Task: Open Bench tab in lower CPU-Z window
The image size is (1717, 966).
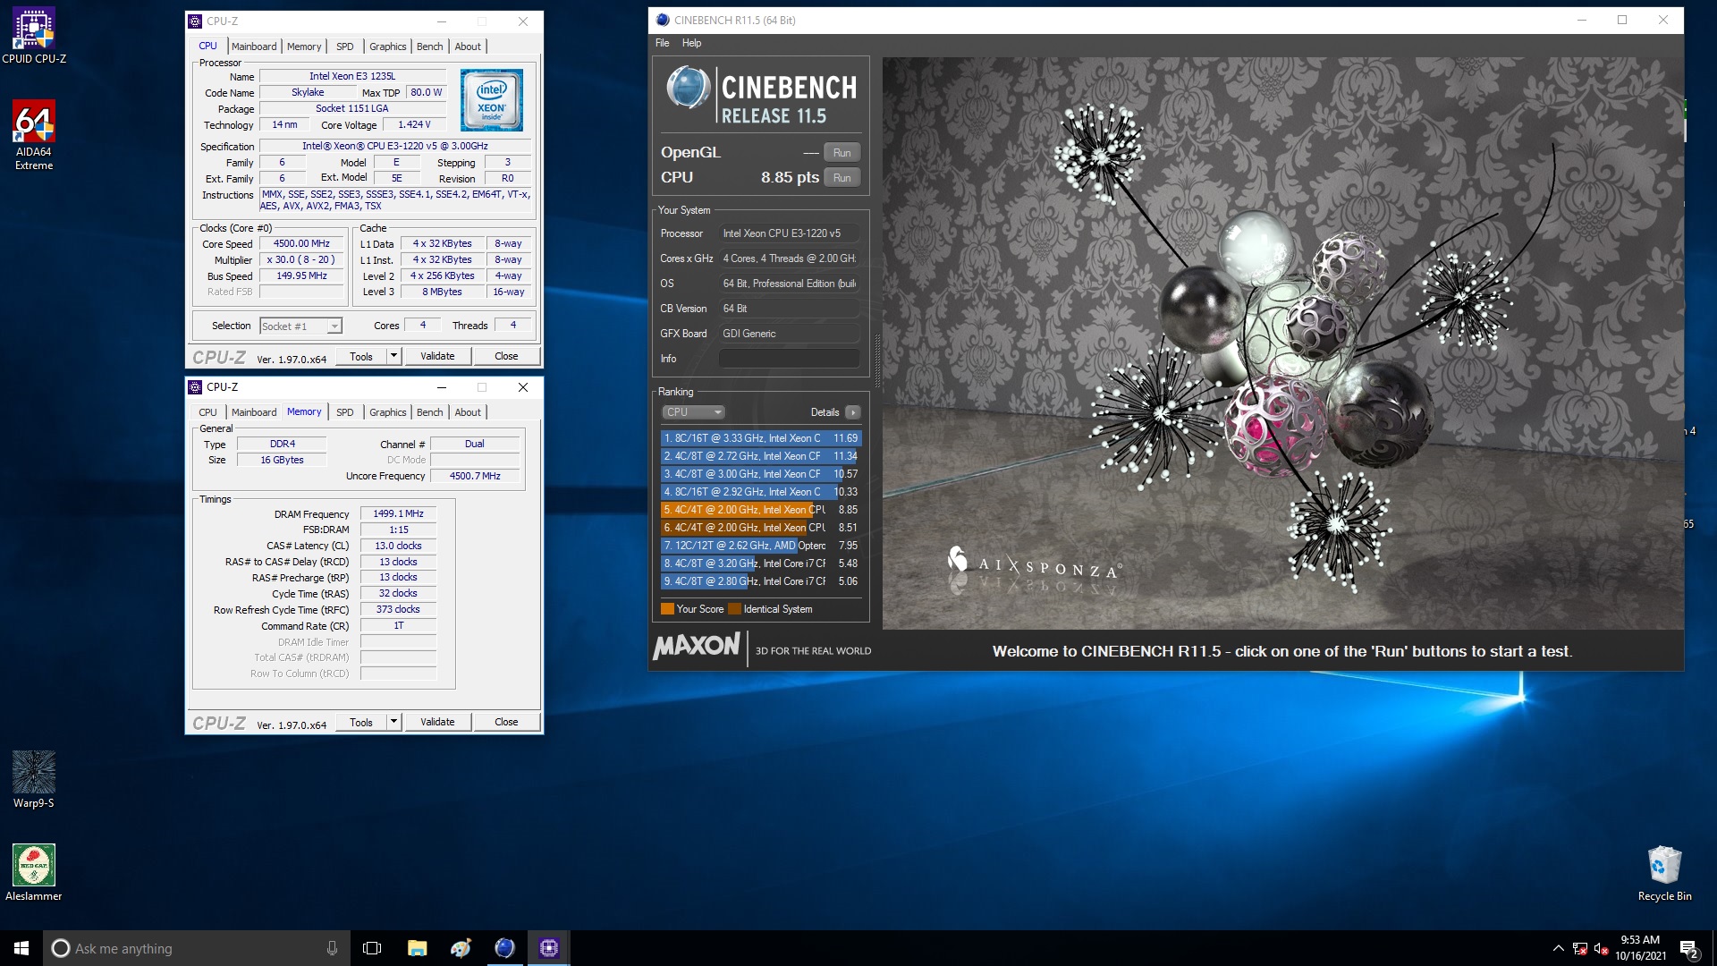Action: tap(429, 412)
